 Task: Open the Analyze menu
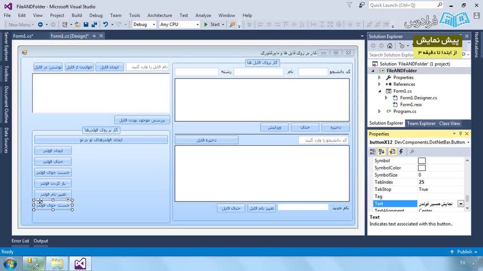[203, 15]
